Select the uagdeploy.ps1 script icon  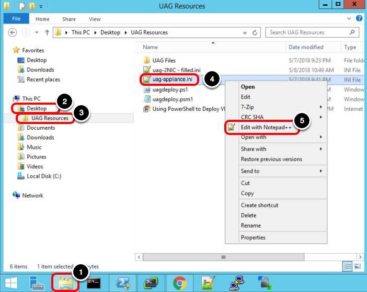coord(147,89)
